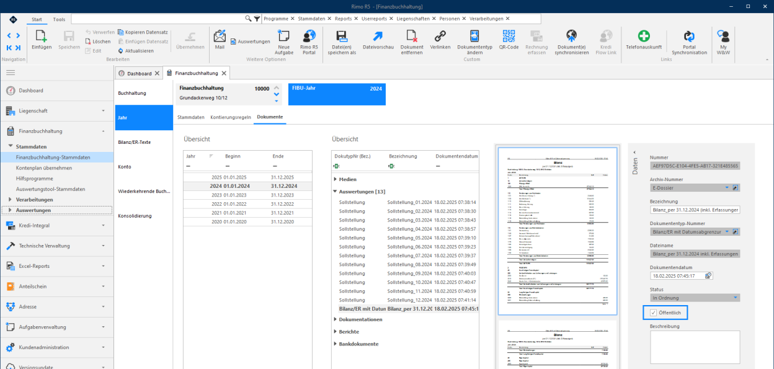Screen dimensions: 774x369
Task: Click the Einfügen ribbon icon
Action: [42, 36]
